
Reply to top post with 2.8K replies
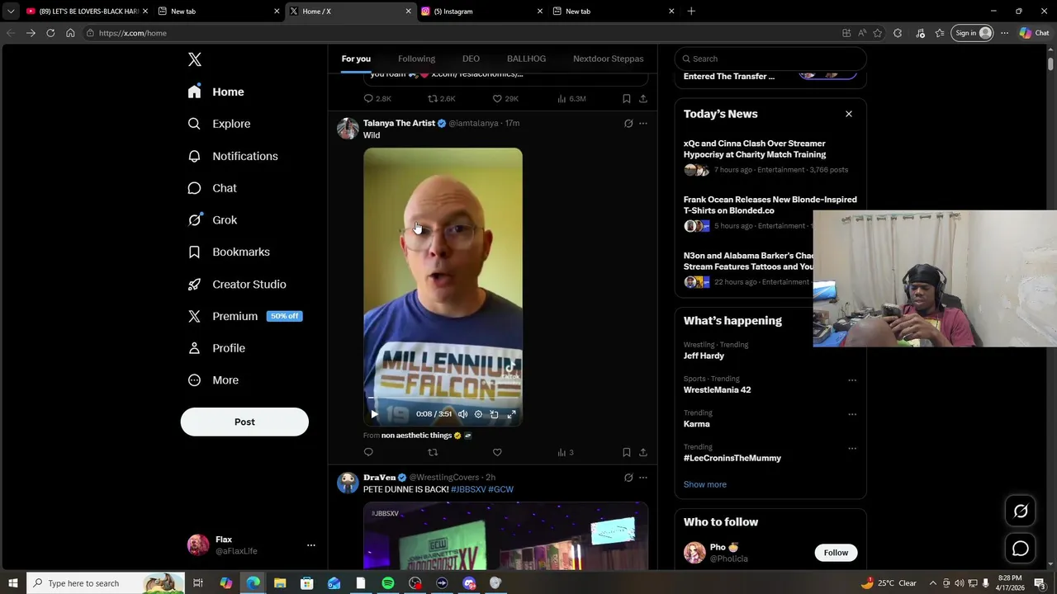[x=377, y=99]
